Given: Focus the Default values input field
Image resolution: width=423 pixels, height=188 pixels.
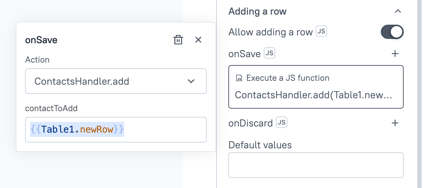Looking at the screenshot, I should coord(316,165).
